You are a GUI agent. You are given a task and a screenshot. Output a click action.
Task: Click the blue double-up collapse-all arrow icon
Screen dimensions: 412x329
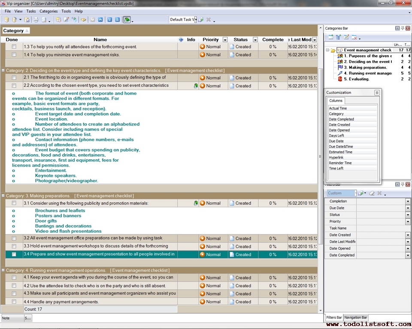pos(118,20)
